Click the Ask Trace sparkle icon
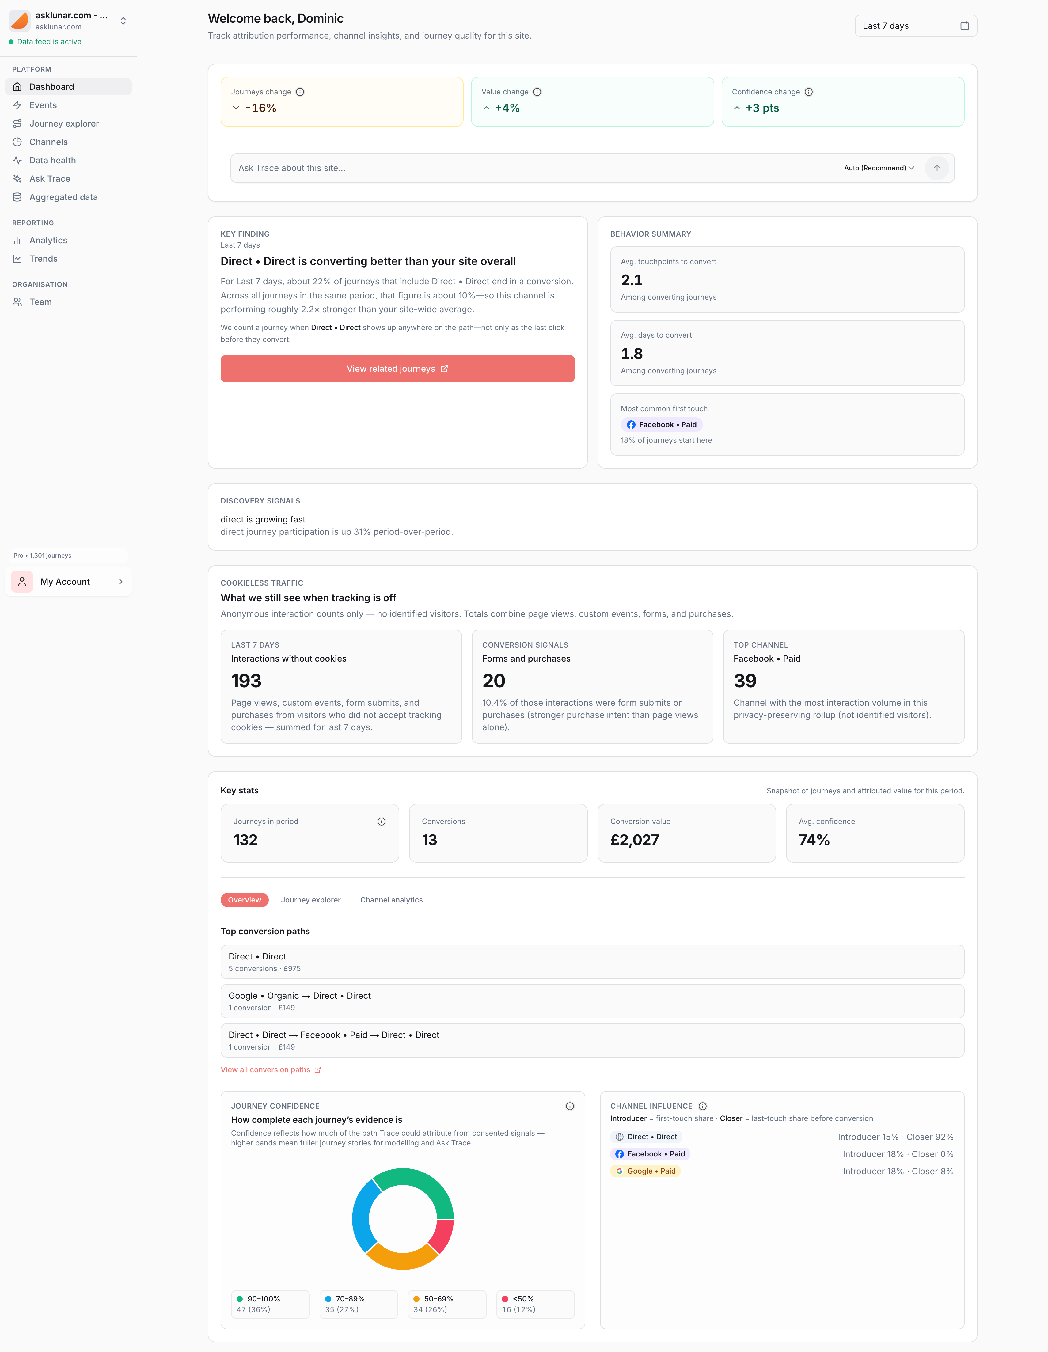 pyautogui.click(x=17, y=179)
